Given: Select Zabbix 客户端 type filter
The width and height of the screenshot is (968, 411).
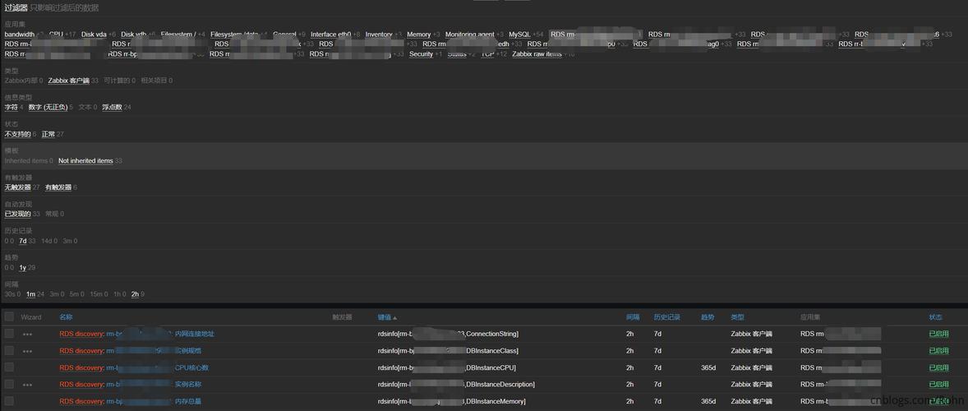Looking at the screenshot, I should [68, 81].
